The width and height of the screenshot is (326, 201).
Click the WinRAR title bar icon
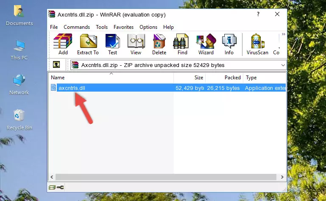pos(52,14)
